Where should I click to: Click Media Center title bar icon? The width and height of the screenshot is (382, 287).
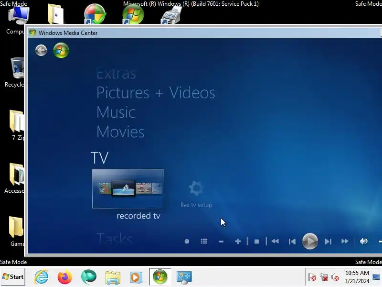point(32,33)
